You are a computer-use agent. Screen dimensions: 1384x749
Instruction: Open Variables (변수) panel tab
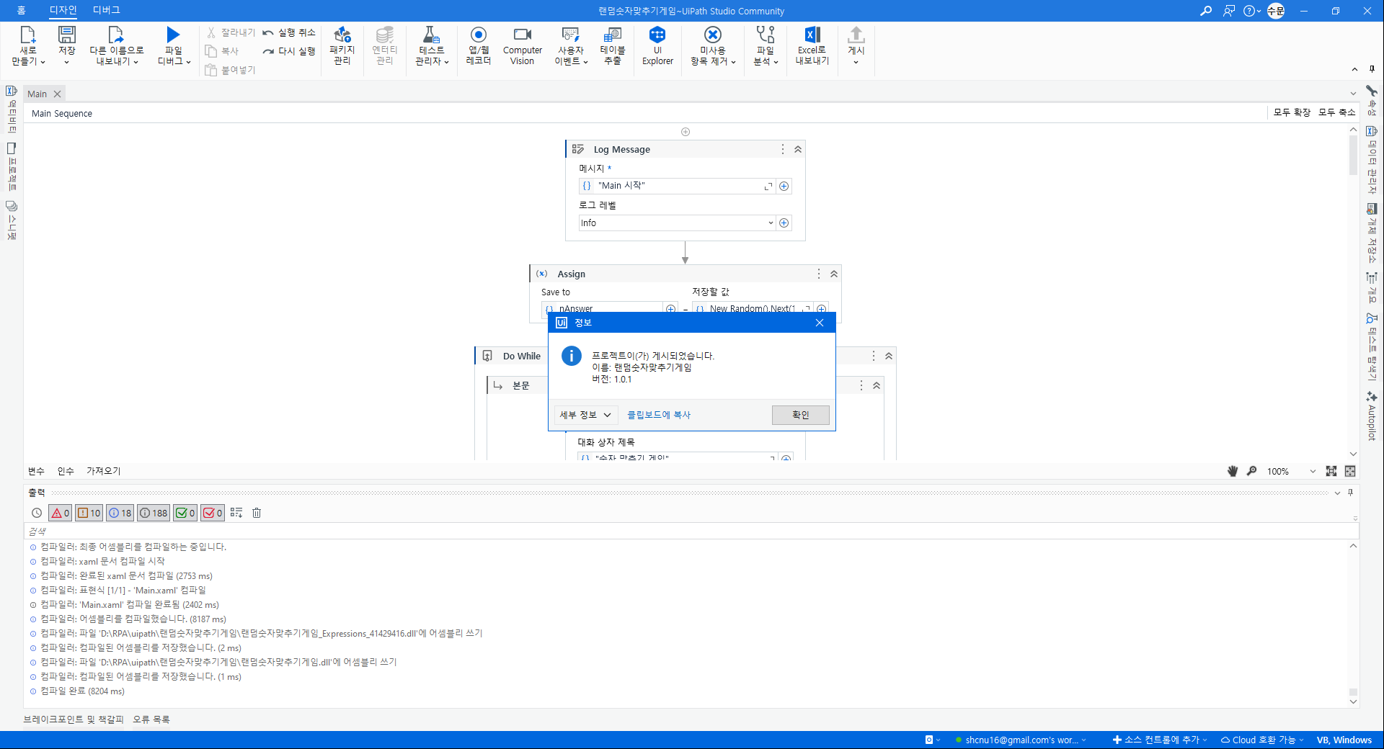coord(36,471)
